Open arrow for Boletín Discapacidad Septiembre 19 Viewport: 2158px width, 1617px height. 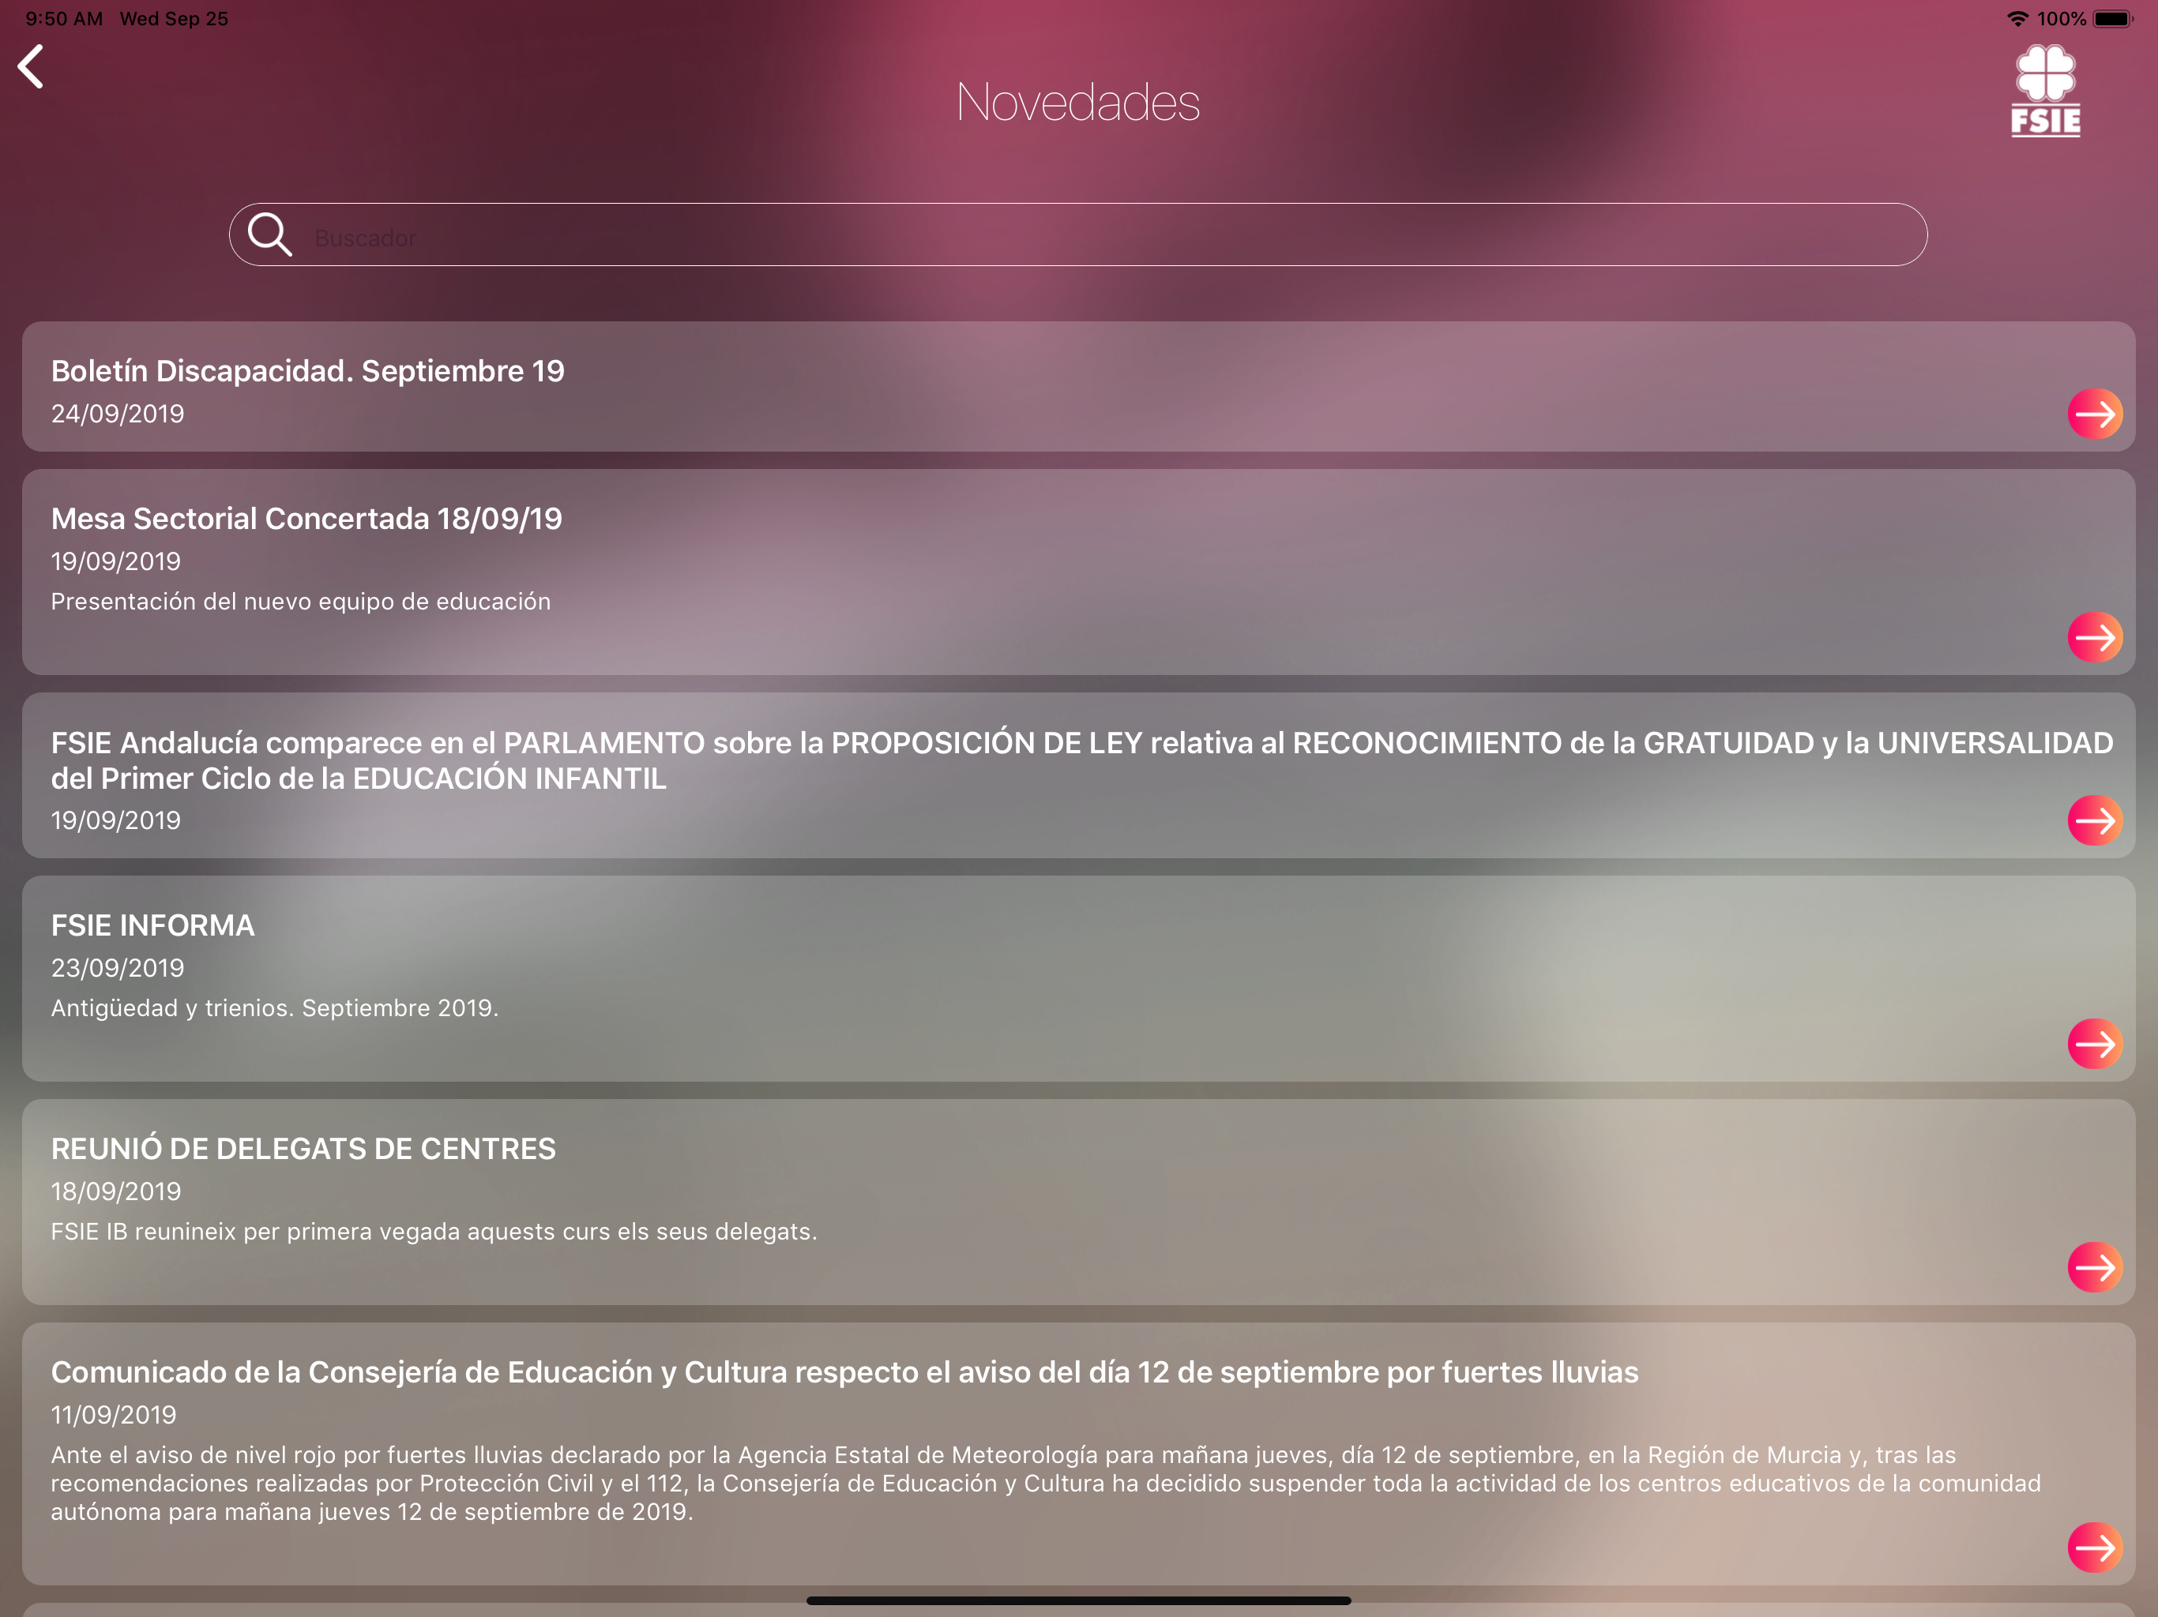(2095, 415)
